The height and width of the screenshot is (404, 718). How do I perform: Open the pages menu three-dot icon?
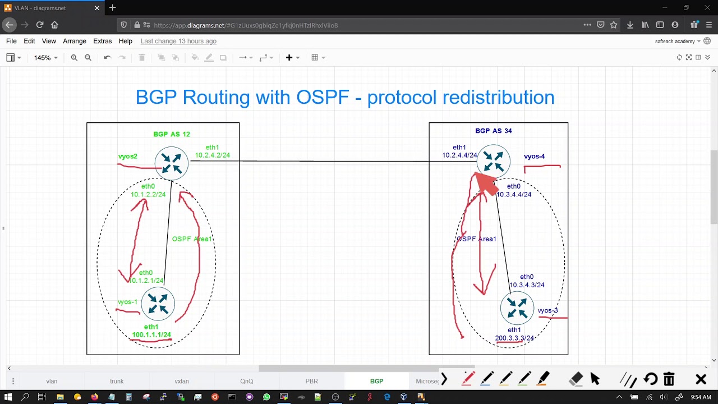(13, 381)
